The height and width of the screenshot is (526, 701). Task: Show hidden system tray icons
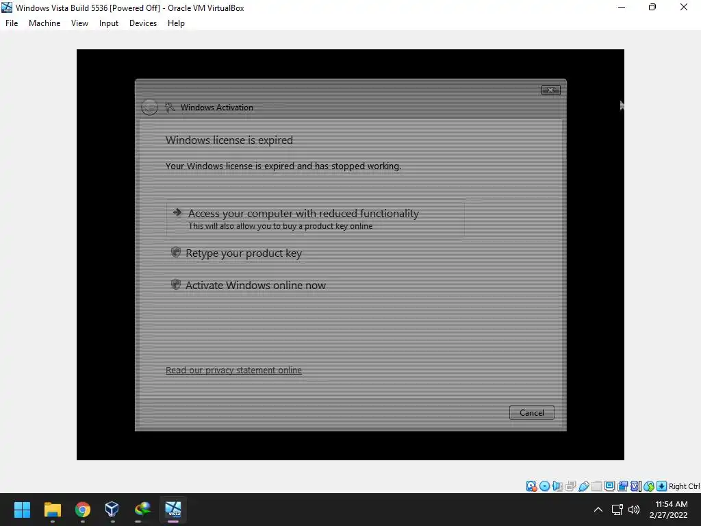point(598,510)
